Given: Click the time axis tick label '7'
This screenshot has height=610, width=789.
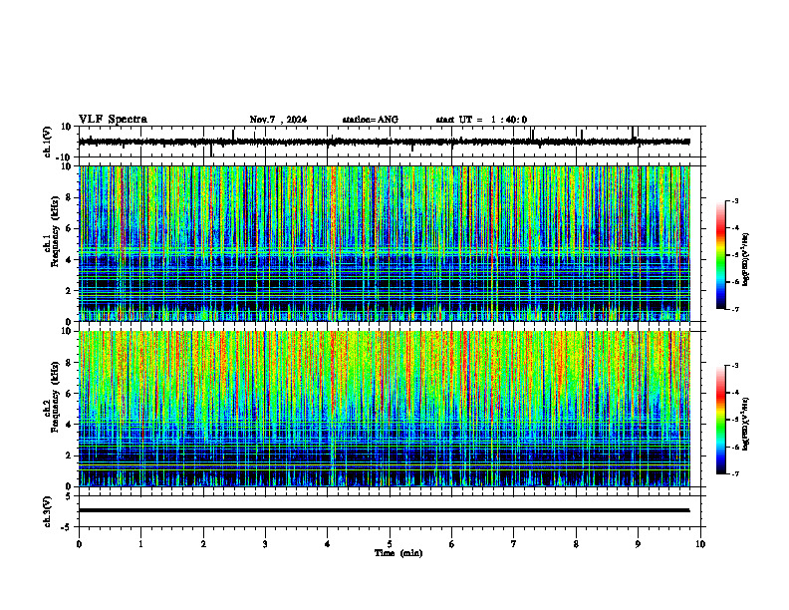Looking at the screenshot, I should (x=514, y=544).
